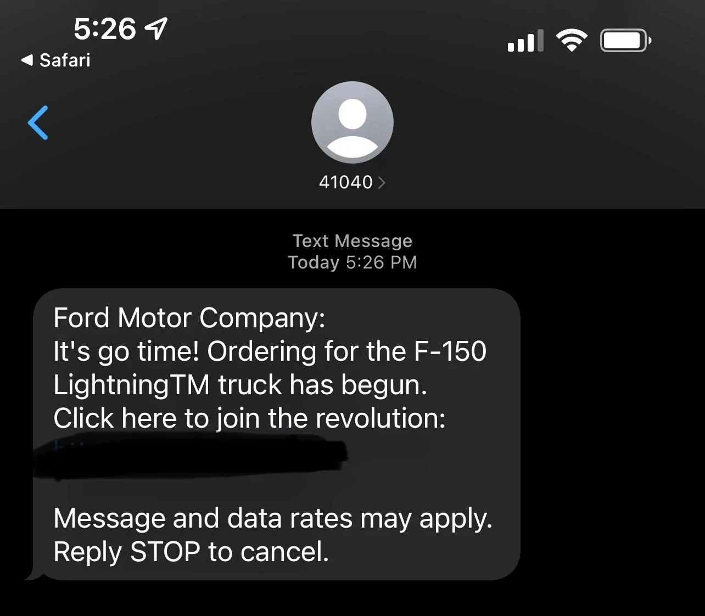
Task: Expand the chevron next to 41040
Action: click(x=382, y=182)
